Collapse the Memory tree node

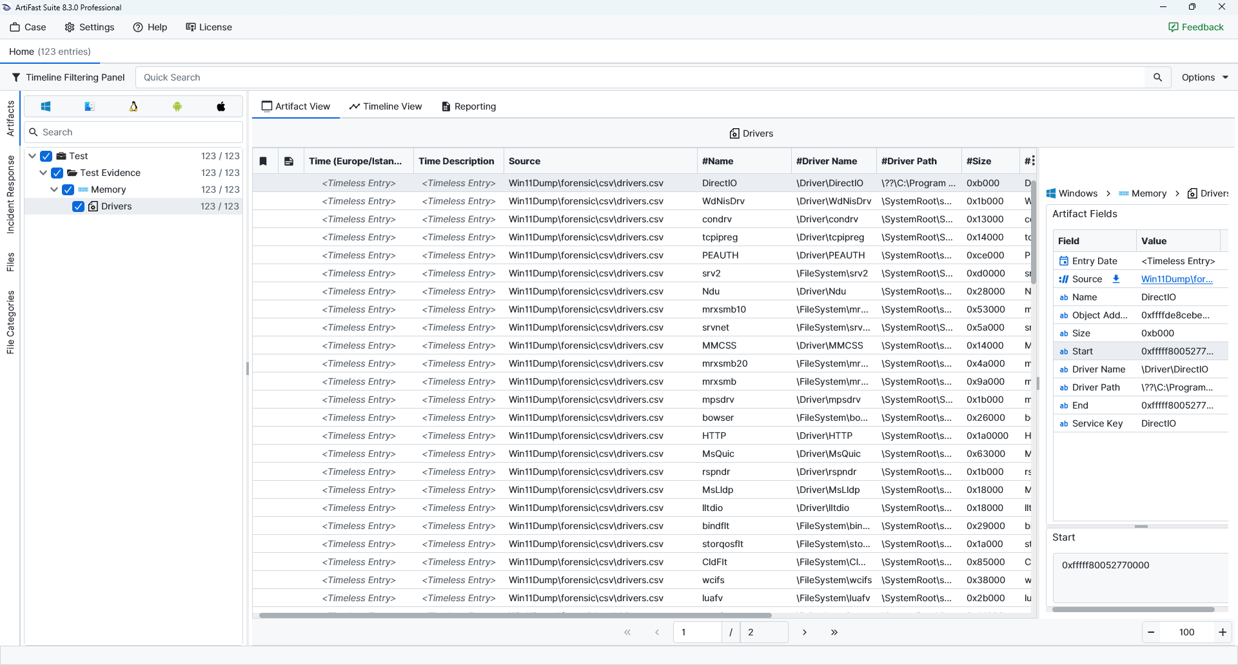(54, 189)
